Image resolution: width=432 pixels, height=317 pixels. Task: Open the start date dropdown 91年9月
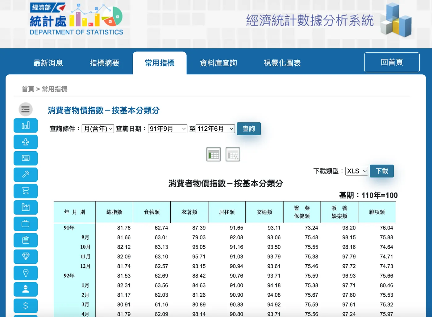[x=168, y=129]
